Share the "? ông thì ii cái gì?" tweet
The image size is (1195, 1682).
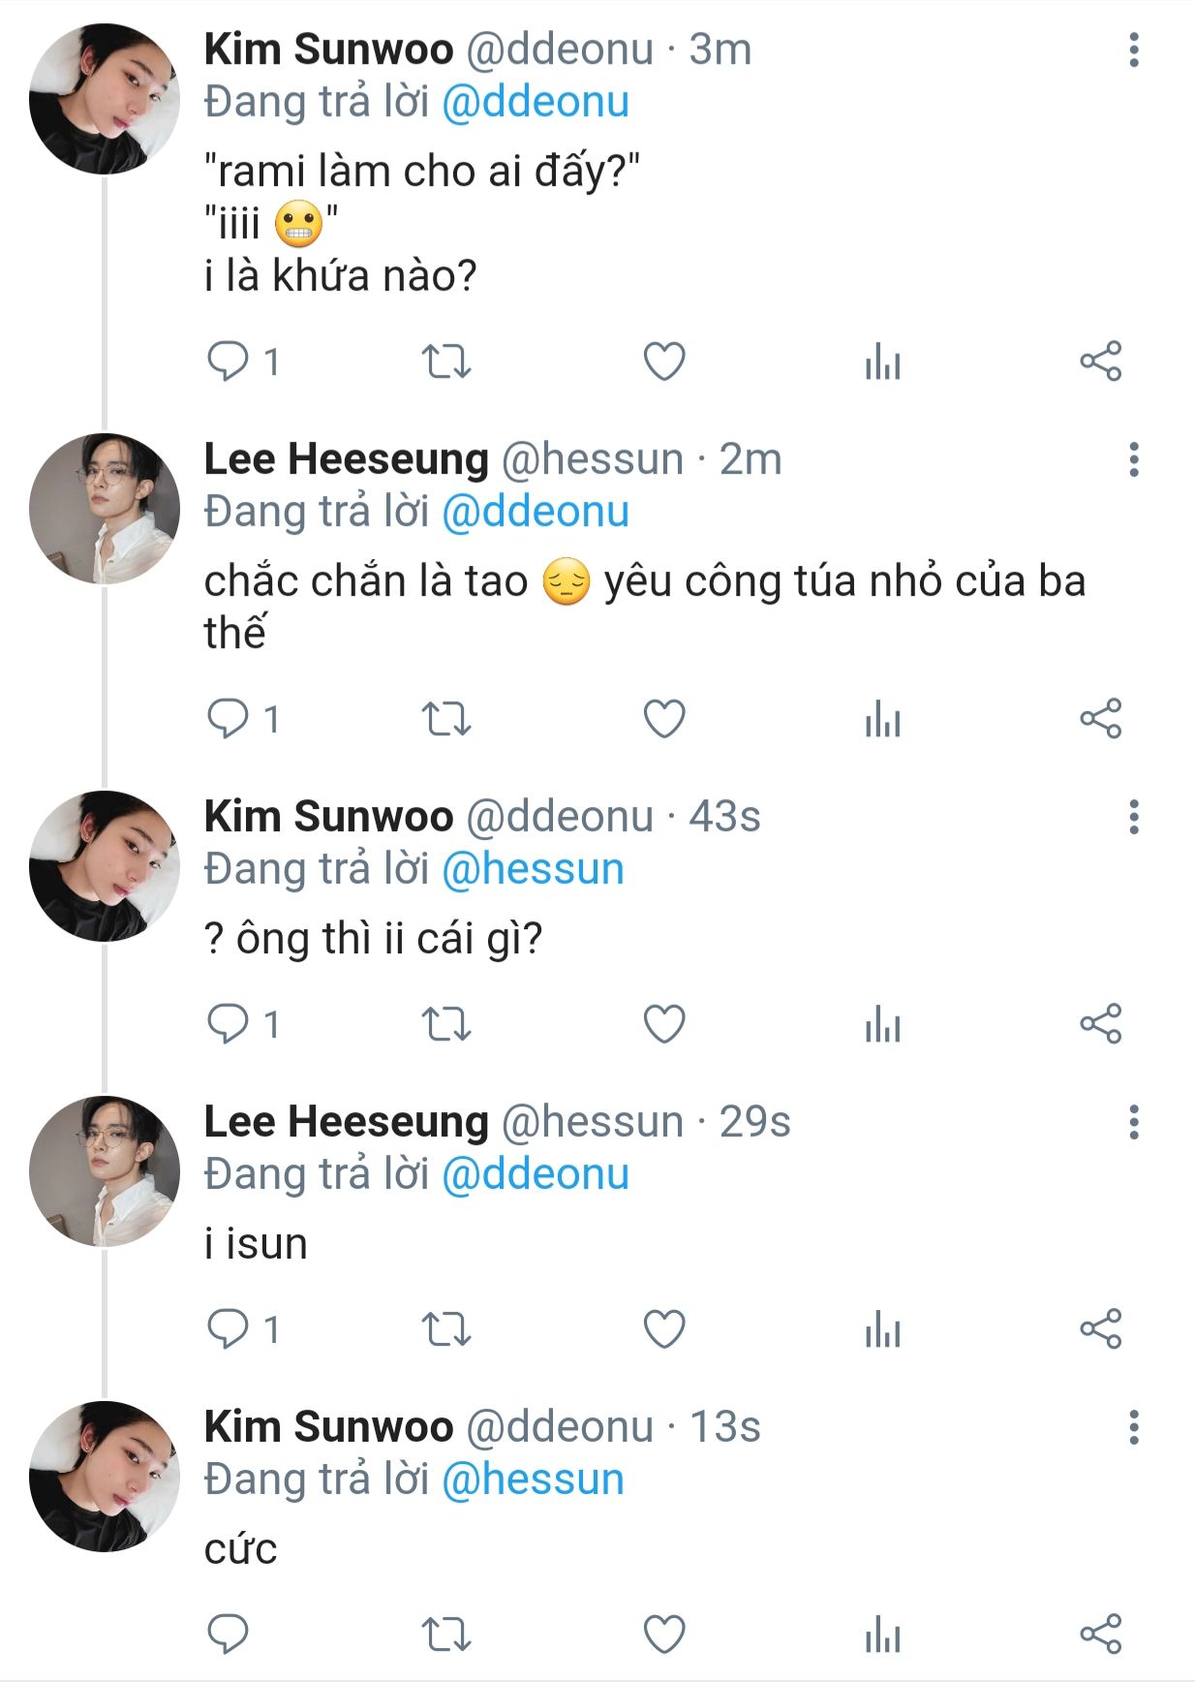(1101, 1024)
